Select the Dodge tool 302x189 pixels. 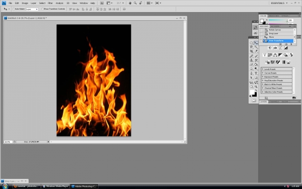click(x=256, y=69)
